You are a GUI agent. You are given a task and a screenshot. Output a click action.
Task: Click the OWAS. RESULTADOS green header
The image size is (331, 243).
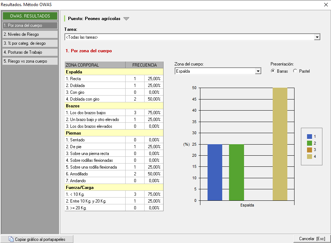pyautogui.click(x=30, y=16)
